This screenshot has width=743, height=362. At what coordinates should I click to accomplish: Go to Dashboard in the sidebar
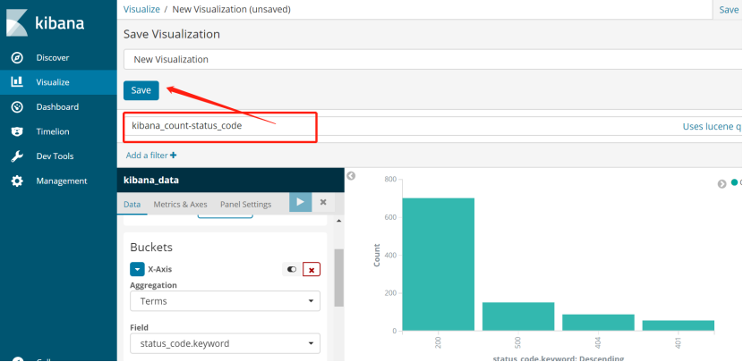point(57,107)
